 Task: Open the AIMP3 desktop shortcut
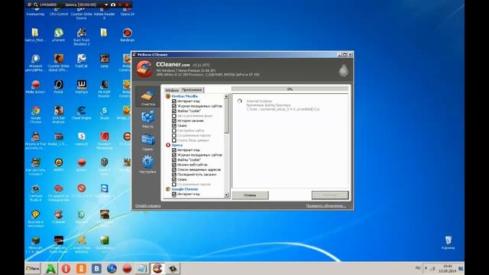(59, 165)
